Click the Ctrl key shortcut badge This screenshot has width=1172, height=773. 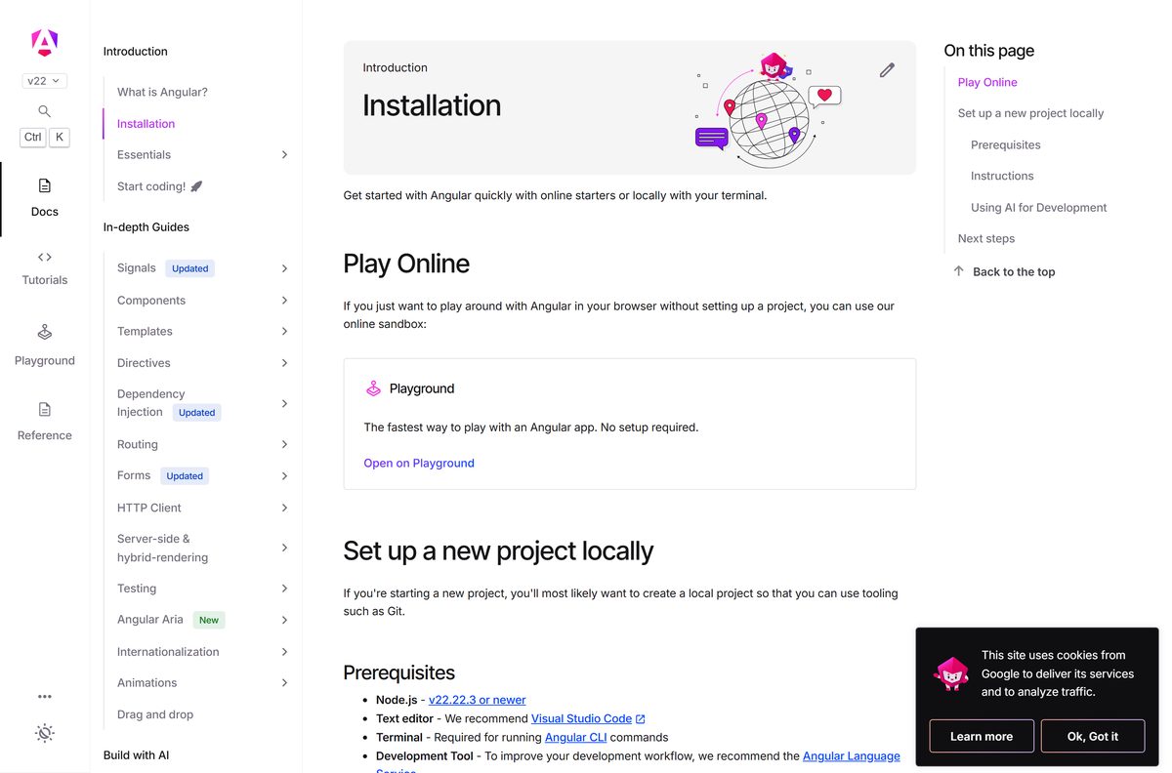[33, 138]
